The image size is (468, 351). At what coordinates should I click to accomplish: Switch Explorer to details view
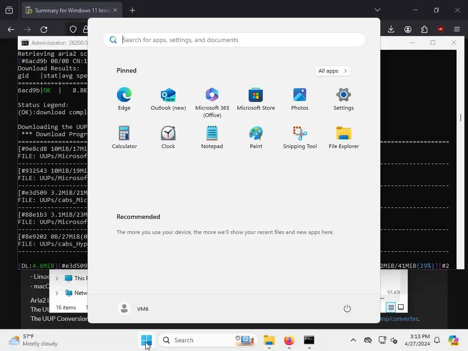coord(391,307)
